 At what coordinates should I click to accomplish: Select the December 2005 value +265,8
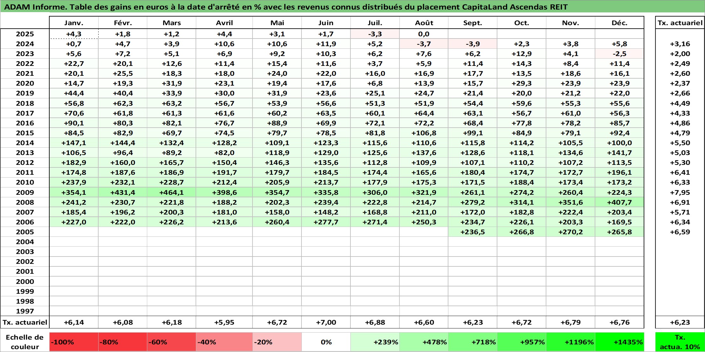(x=619, y=232)
